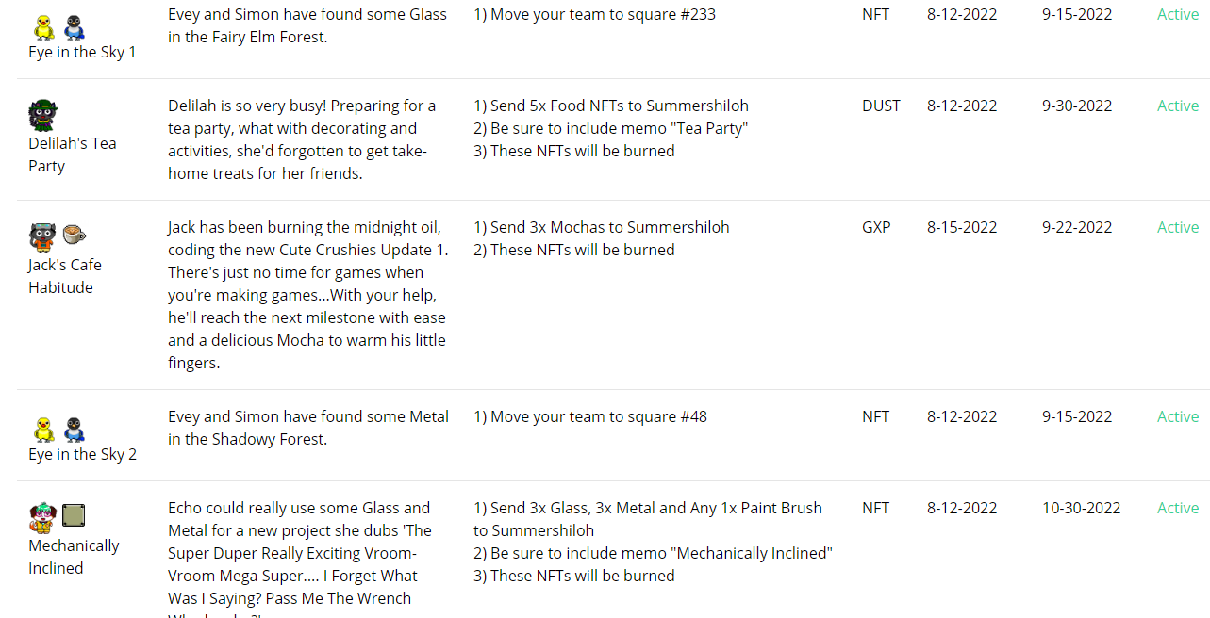Click the metal plate icon in Mechanically Inclined

tap(74, 515)
